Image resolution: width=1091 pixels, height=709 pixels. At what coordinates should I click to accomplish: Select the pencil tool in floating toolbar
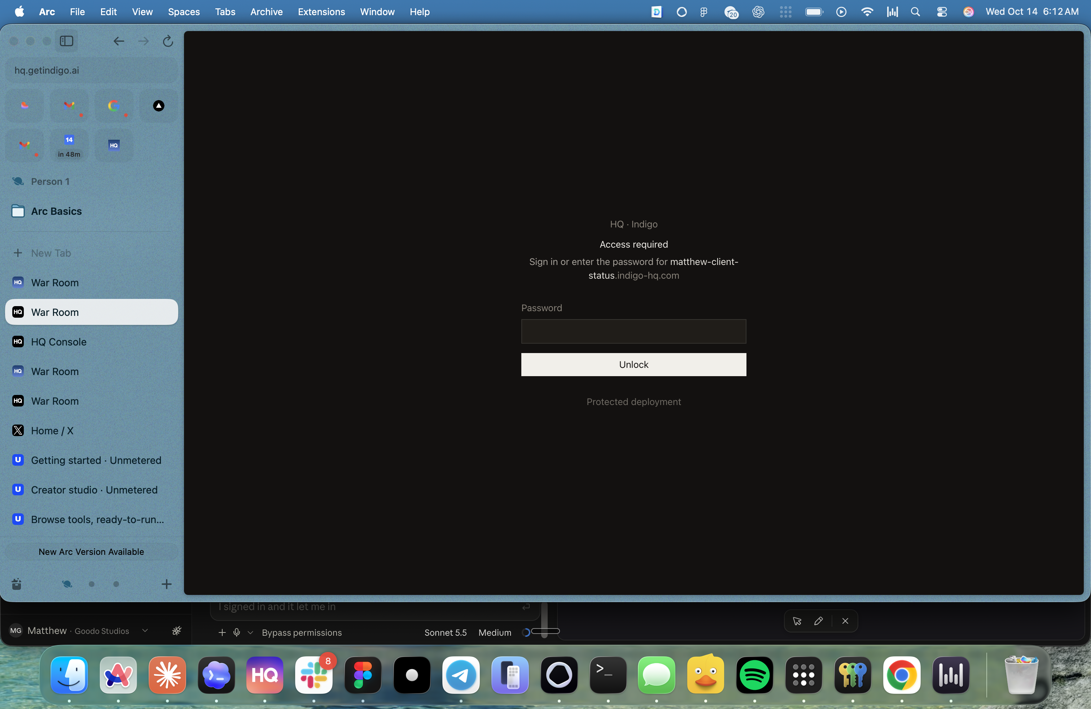click(x=818, y=621)
